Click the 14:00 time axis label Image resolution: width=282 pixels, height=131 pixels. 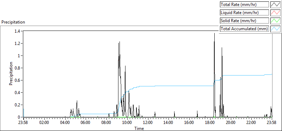click(168, 123)
